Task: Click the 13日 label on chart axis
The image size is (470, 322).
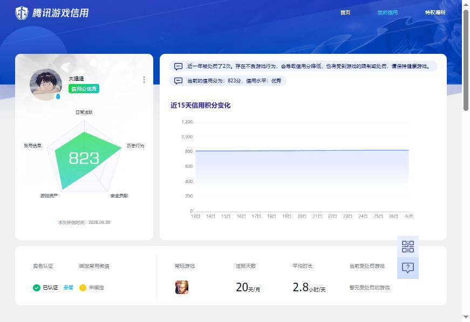Action: (x=195, y=216)
